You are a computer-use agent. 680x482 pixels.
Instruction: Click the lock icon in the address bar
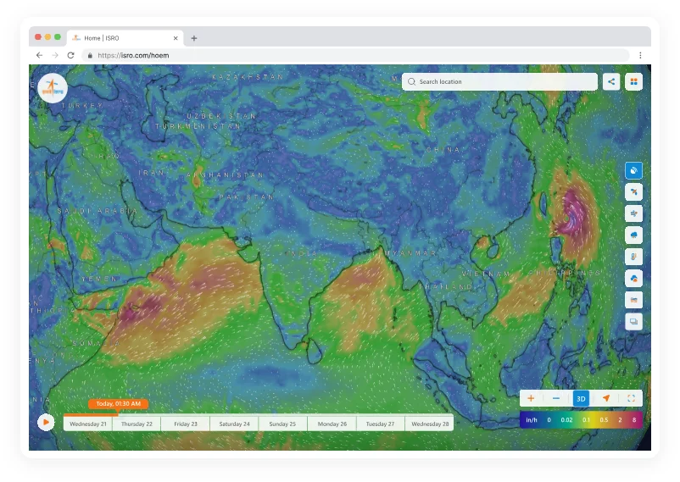(90, 55)
